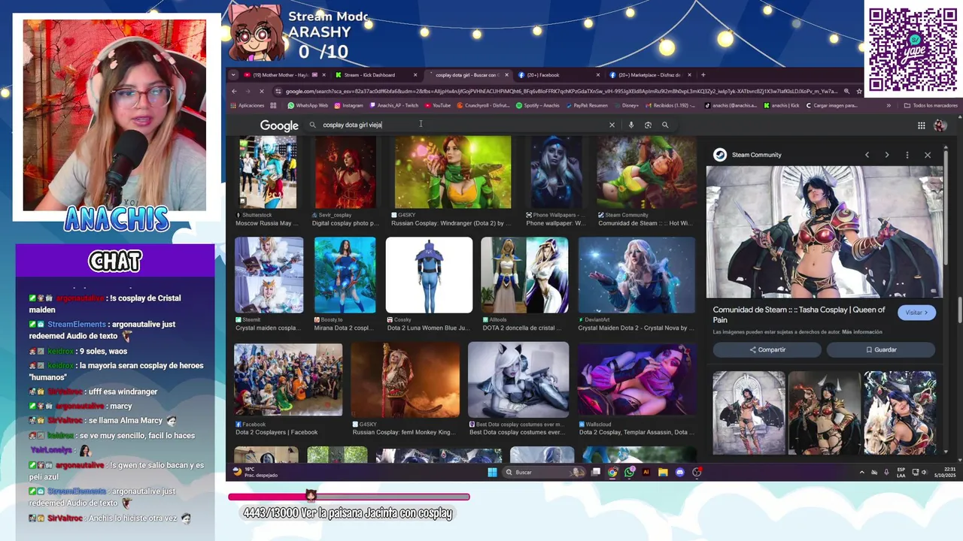Show hidden system tray icons
963x541 pixels.
(x=861, y=472)
